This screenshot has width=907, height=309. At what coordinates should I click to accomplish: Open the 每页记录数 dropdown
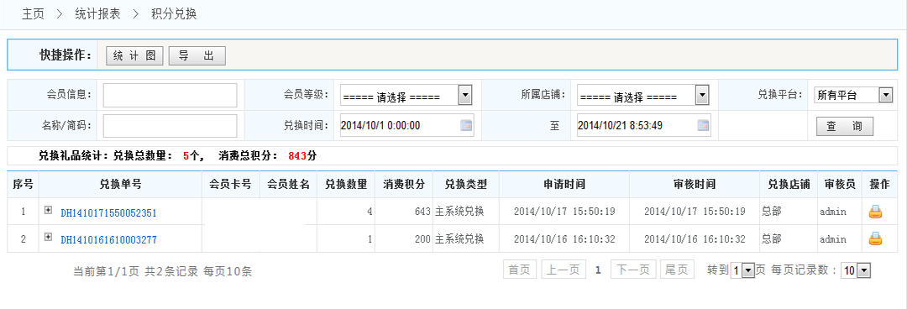pyautogui.click(x=856, y=270)
